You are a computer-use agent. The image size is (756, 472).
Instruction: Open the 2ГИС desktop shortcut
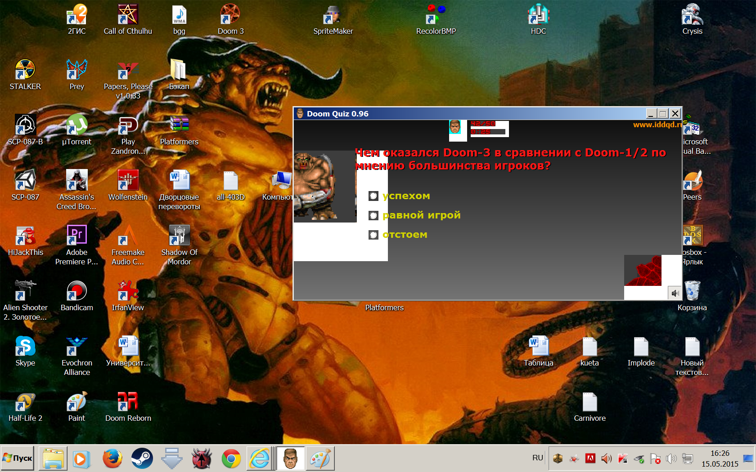76,20
